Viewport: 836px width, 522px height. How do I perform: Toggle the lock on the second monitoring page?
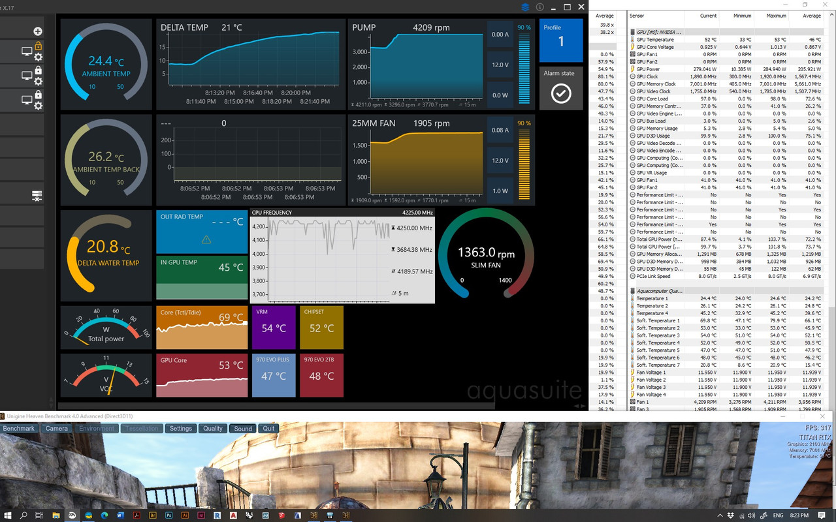[x=39, y=70]
